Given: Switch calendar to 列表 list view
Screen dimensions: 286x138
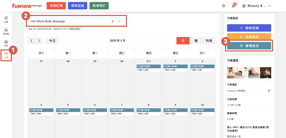Looking at the screenshot, I should [209, 41].
